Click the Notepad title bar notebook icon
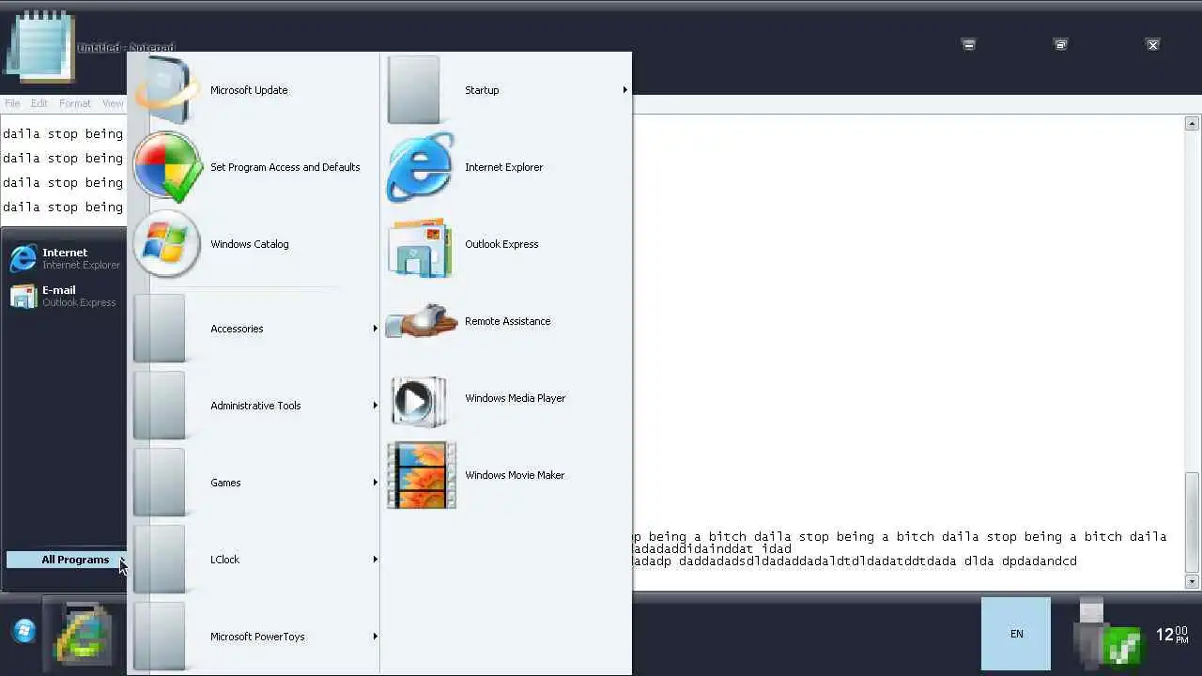Viewport: 1202px width, 676px height. tap(39, 47)
